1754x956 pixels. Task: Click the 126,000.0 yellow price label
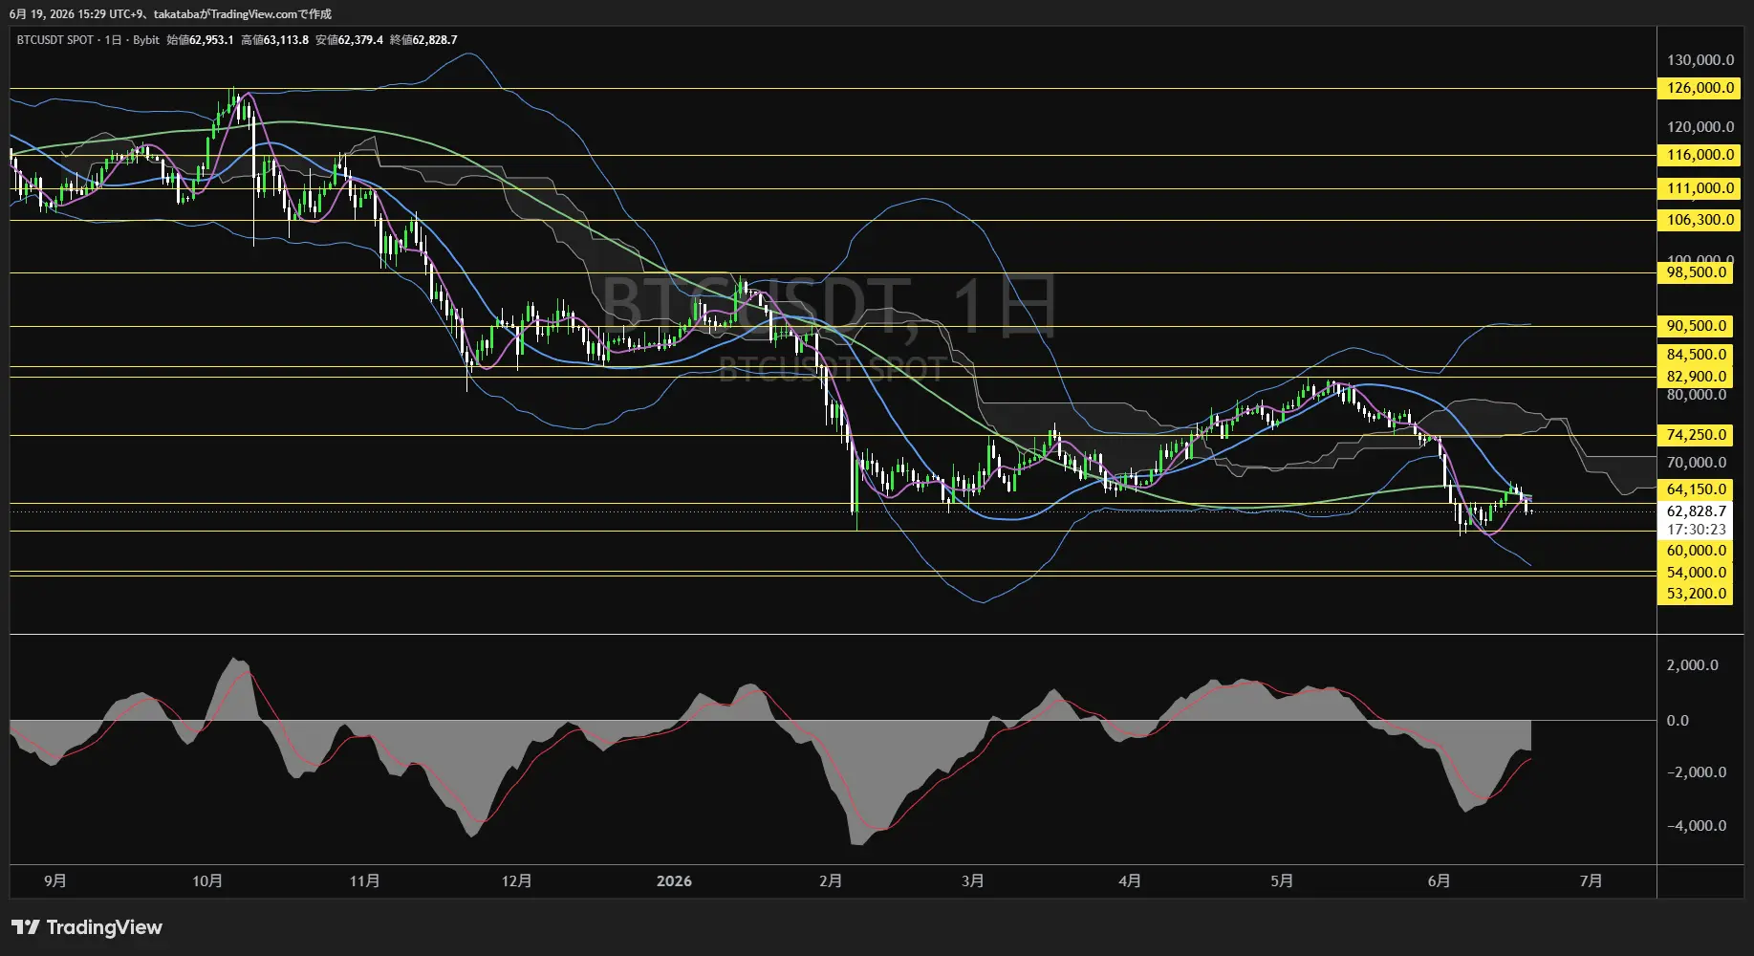tap(1700, 88)
